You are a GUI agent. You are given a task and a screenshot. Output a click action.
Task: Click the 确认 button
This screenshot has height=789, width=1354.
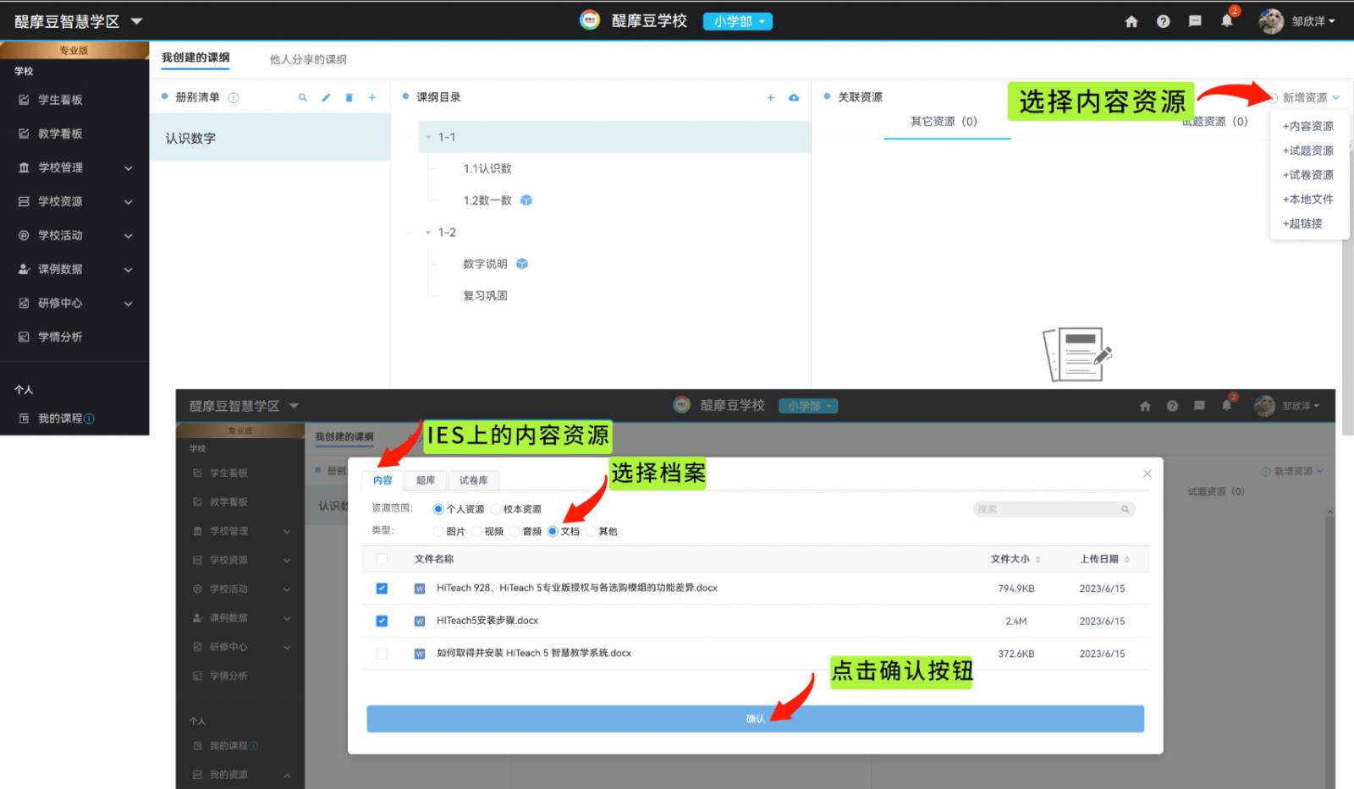tap(755, 719)
